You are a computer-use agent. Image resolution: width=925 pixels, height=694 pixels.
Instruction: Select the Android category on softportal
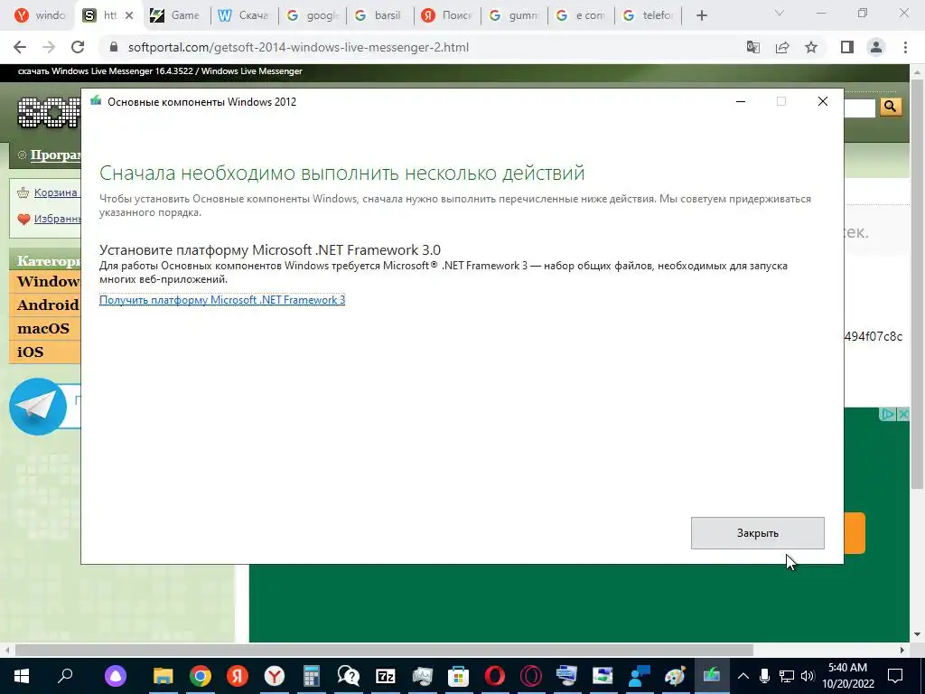tap(47, 305)
